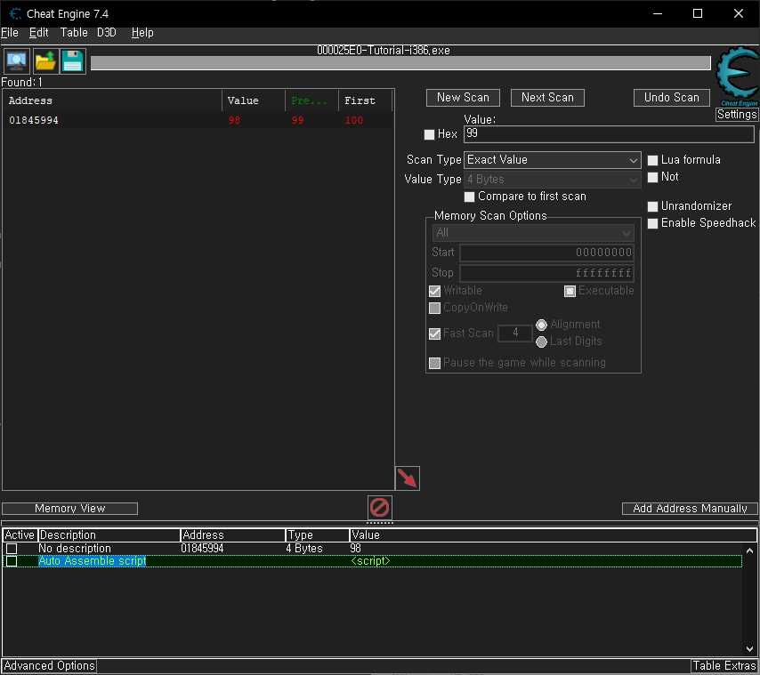Click the Next Scan button

(547, 98)
